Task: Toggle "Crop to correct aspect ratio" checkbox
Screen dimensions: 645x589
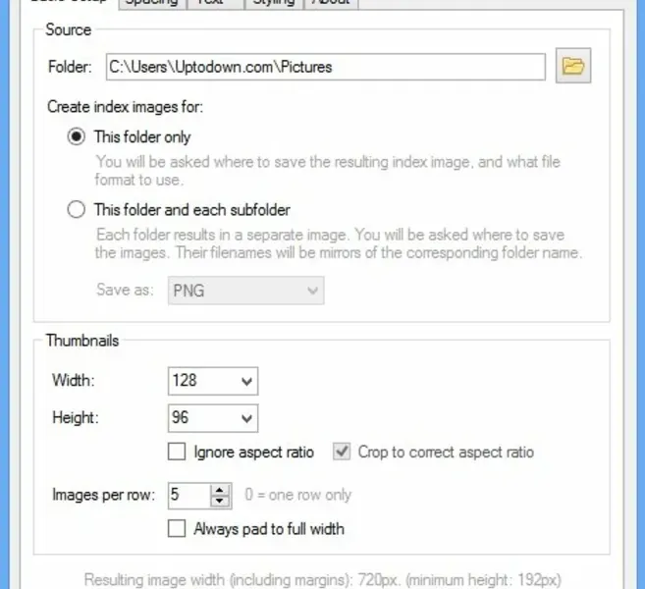Action: click(x=342, y=453)
